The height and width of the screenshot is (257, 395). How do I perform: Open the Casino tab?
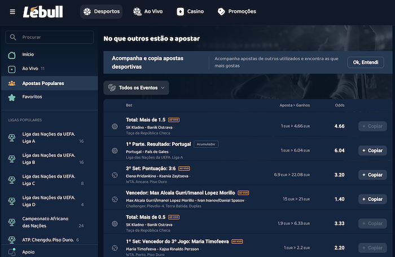(x=190, y=12)
